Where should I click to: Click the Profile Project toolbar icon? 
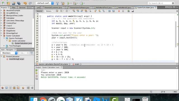[81, 3]
